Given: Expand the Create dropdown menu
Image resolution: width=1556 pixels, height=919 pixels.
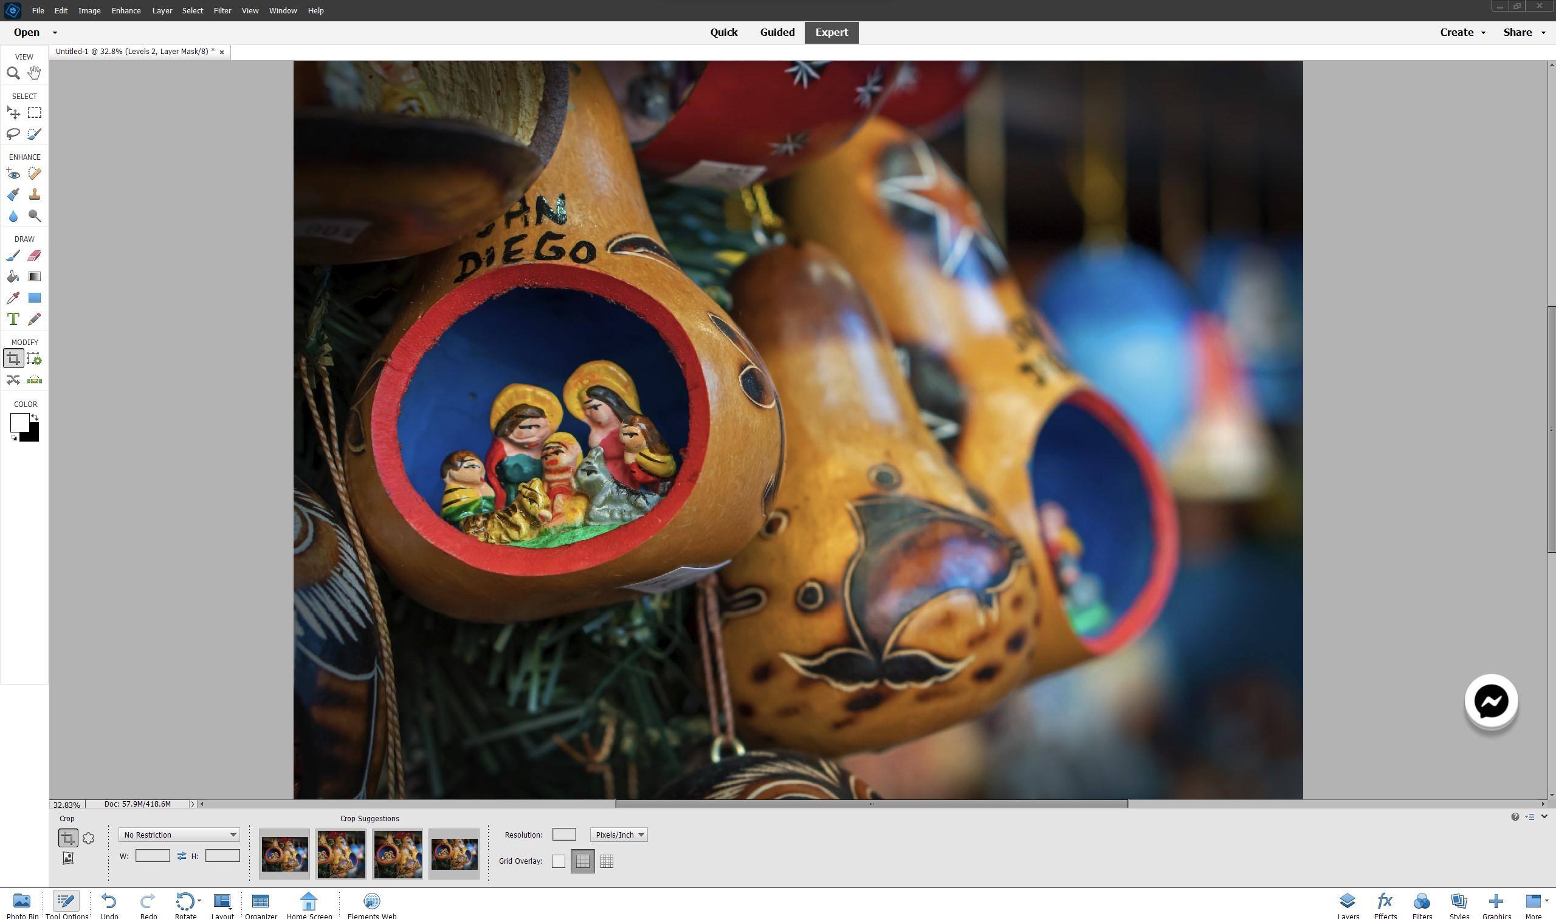Looking at the screenshot, I should coord(1462,32).
